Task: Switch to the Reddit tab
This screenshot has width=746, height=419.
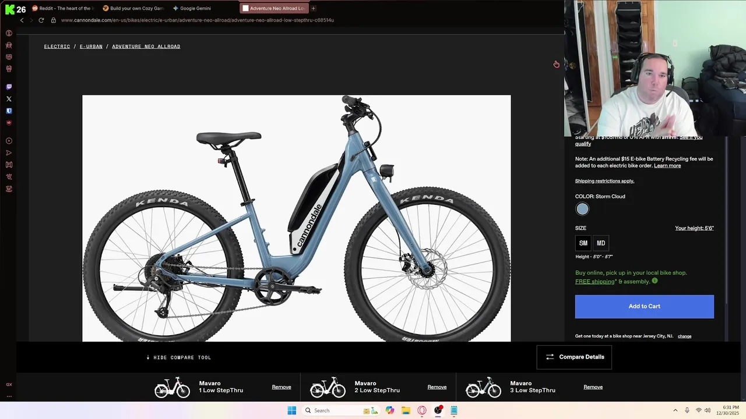Action: (62, 8)
